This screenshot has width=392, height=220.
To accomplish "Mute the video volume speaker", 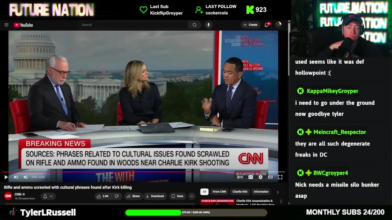I will click(25, 177).
